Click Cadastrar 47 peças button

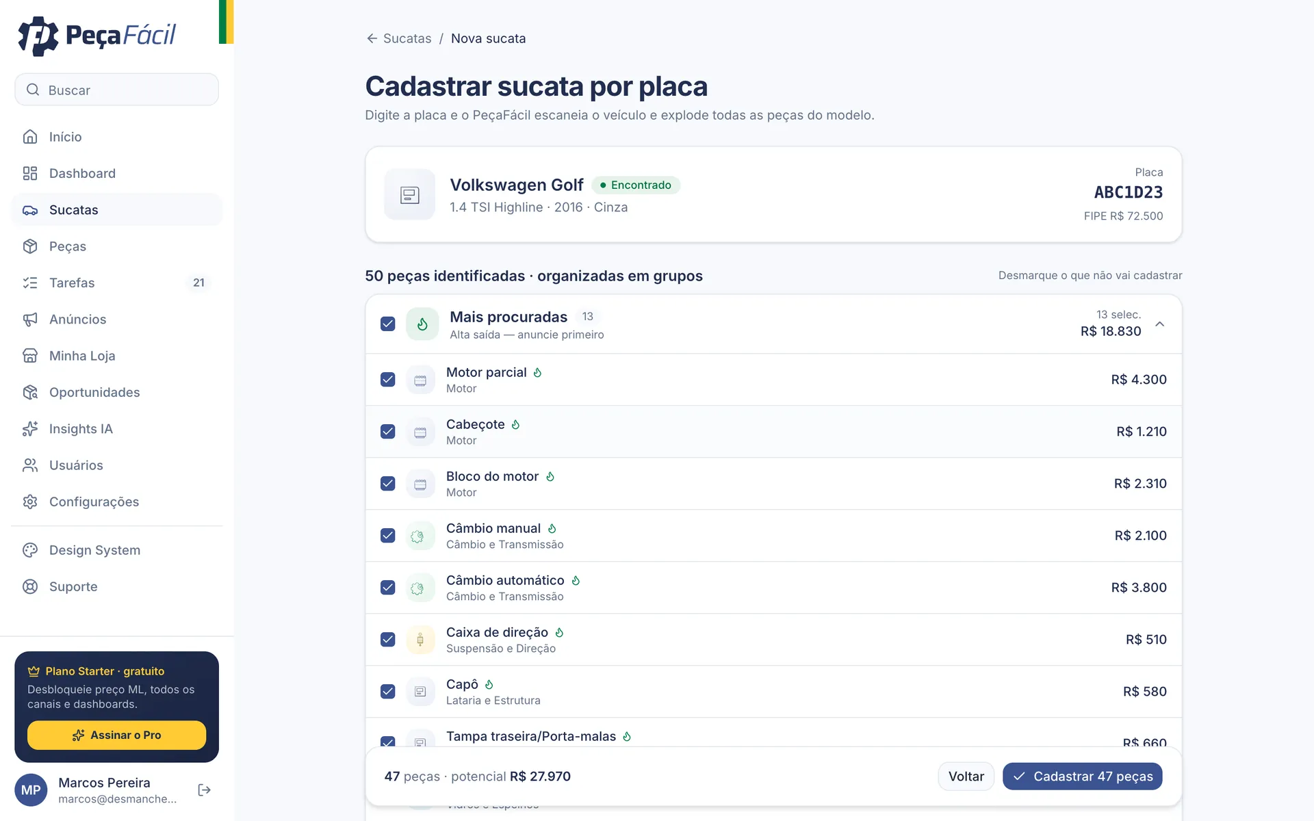click(x=1083, y=777)
